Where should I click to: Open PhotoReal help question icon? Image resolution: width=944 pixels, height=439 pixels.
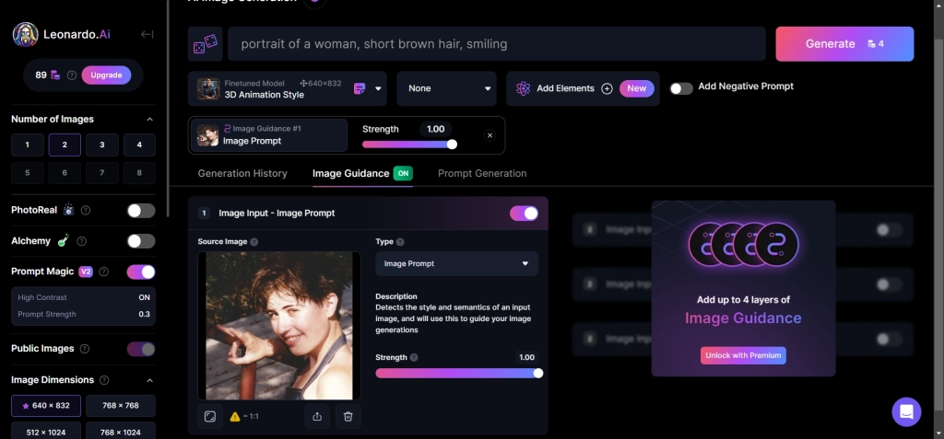[x=86, y=211]
